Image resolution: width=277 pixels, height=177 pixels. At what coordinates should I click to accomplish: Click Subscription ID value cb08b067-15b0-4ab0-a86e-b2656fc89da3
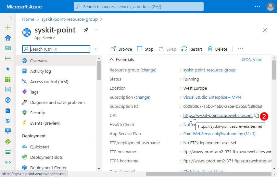point(222,106)
